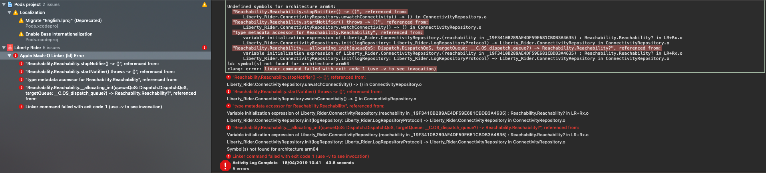This screenshot has height=173, width=766.
Task: Click the Liberty Rider app target icon
Action: (10, 48)
